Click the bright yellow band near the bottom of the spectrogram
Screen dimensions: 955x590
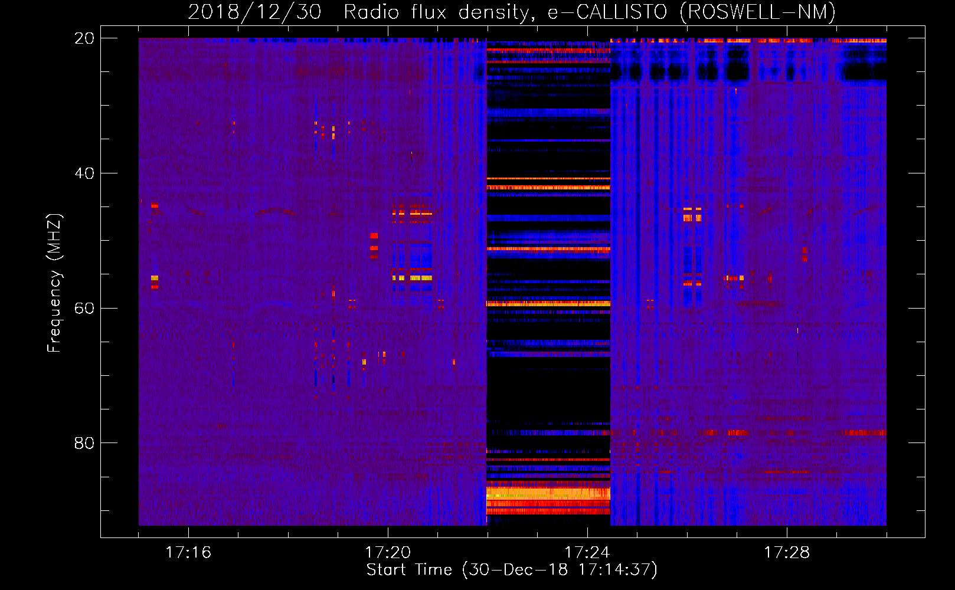click(548, 493)
